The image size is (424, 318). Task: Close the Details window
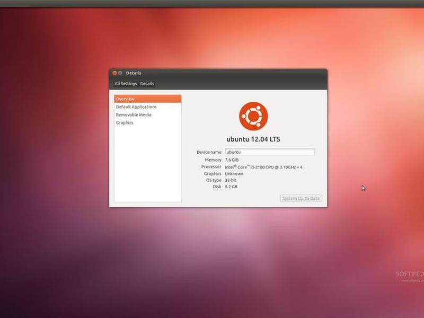coord(114,73)
